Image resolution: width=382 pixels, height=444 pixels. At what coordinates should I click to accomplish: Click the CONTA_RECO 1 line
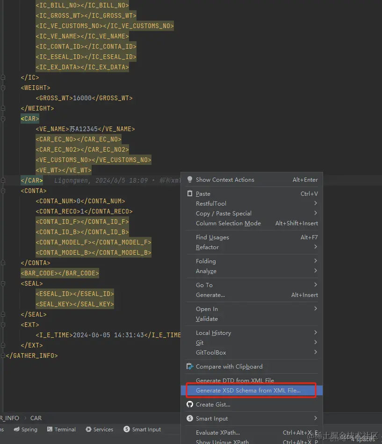[x=84, y=211]
